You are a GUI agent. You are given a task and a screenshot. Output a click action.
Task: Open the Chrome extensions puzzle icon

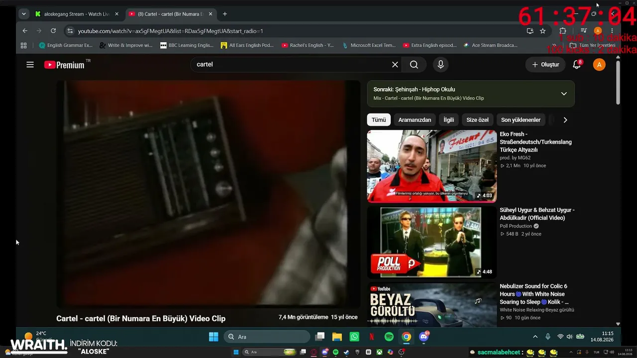click(563, 31)
